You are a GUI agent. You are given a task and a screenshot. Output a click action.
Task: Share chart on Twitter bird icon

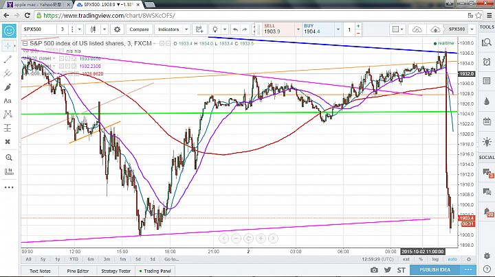coord(388,269)
